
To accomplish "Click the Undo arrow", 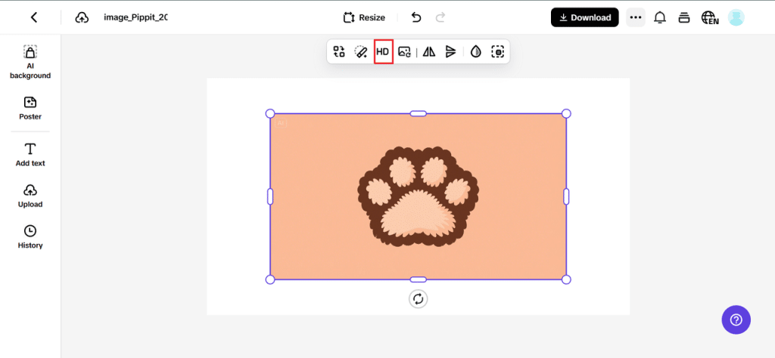I will tap(416, 17).
